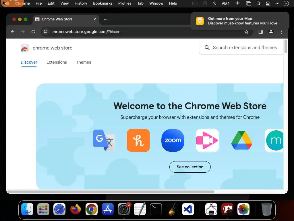This screenshot has height=221, width=294.
Task: Open the Google Drive extension icon
Action: pyautogui.click(x=242, y=140)
